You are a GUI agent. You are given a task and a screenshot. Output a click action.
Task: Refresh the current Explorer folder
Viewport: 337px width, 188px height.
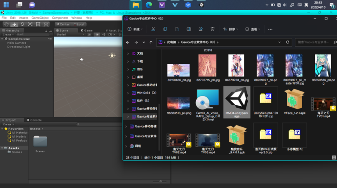pyautogui.click(x=288, y=42)
